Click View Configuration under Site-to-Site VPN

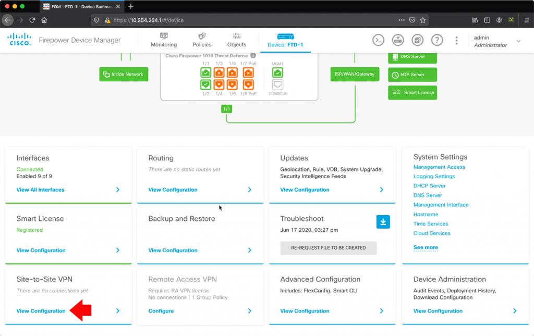click(41, 310)
